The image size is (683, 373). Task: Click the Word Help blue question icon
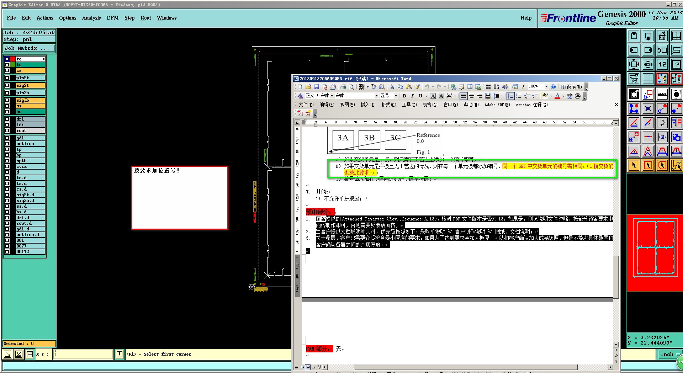click(553, 87)
